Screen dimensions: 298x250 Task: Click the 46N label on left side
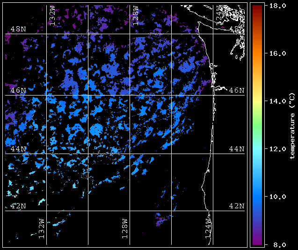[x=18, y=90]
